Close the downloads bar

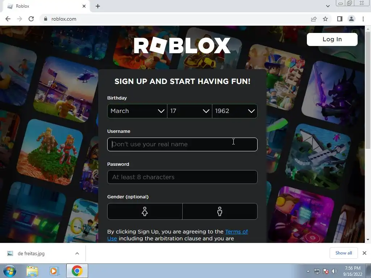[x=364, y=253]
